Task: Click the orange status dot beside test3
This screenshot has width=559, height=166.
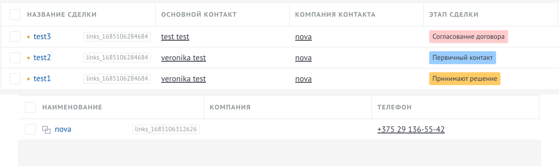Action: 28,37
